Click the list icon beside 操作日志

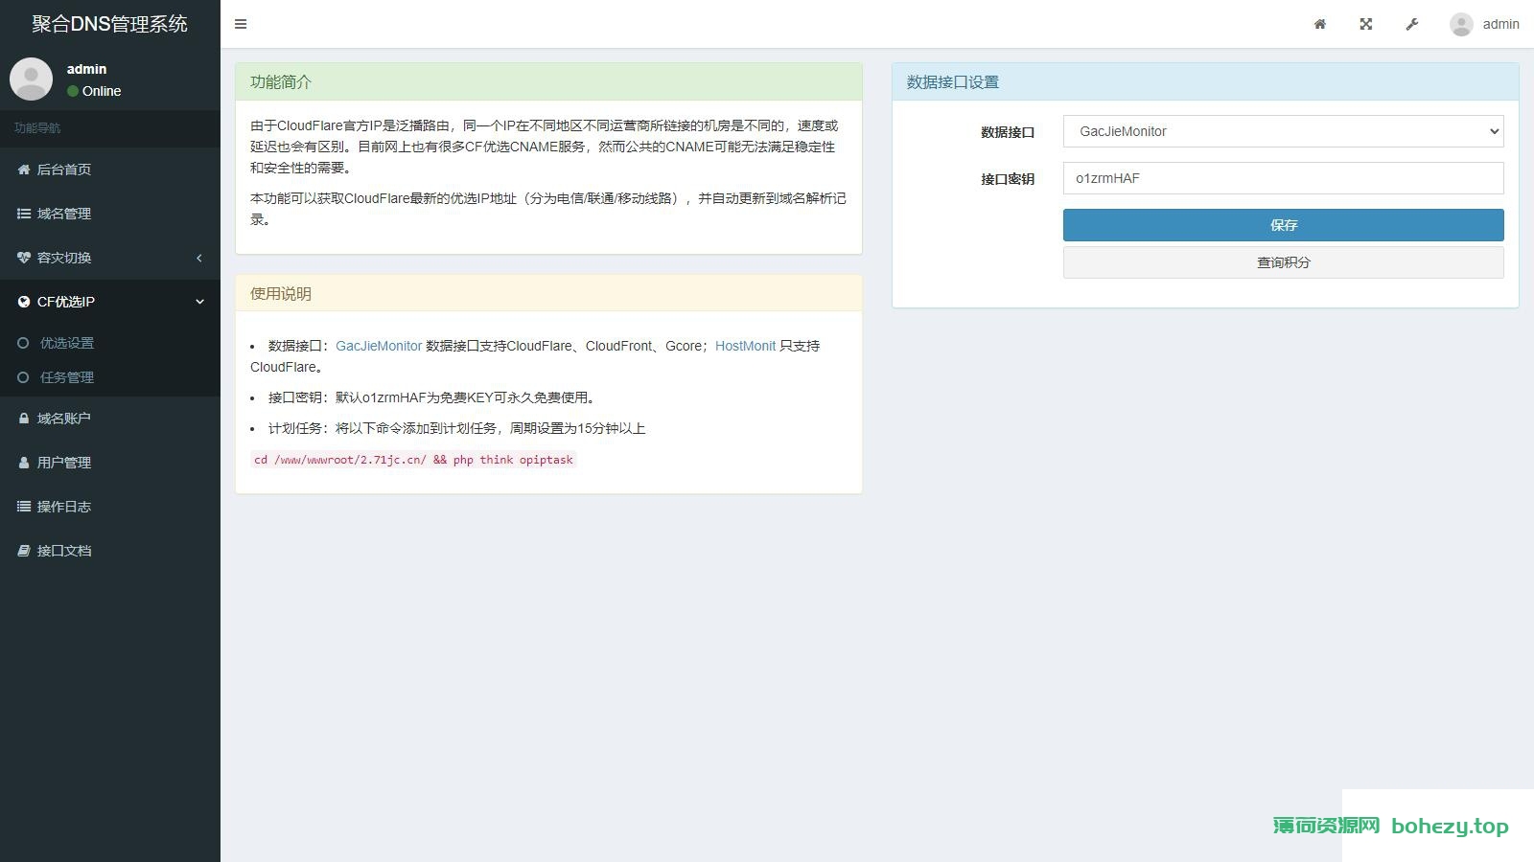click(24, 507)
